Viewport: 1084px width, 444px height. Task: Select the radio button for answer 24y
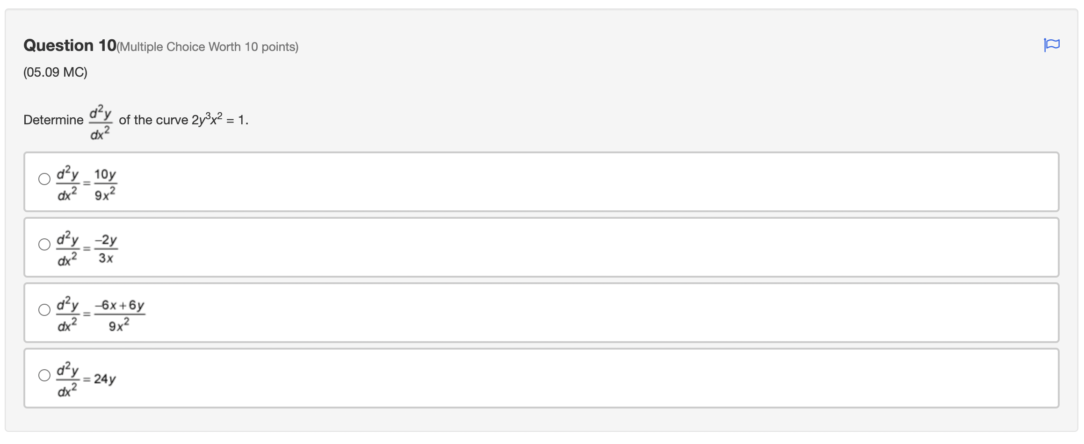click(43, 375)
